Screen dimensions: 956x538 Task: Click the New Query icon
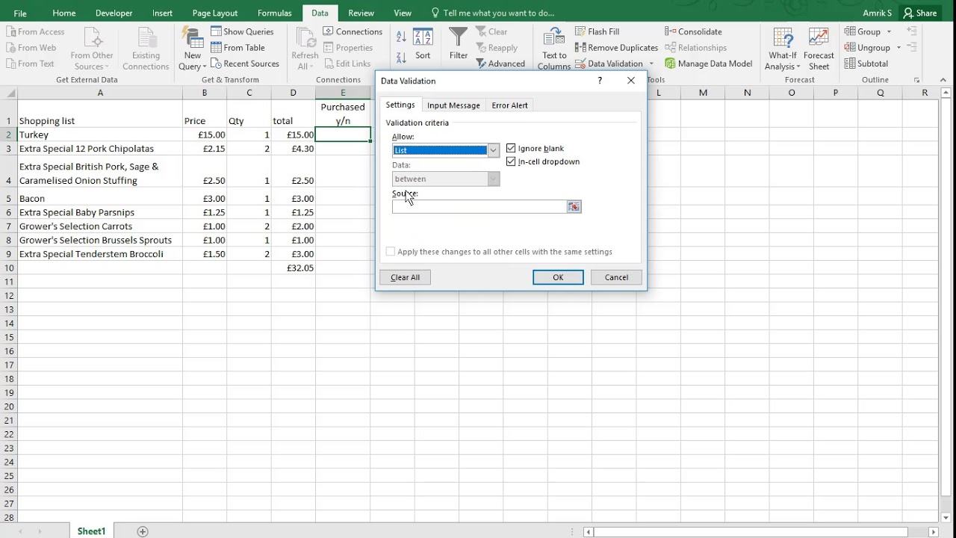(193, 39)
